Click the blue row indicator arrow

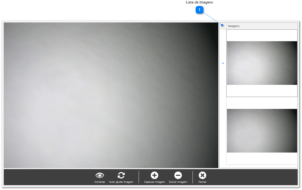223,63
